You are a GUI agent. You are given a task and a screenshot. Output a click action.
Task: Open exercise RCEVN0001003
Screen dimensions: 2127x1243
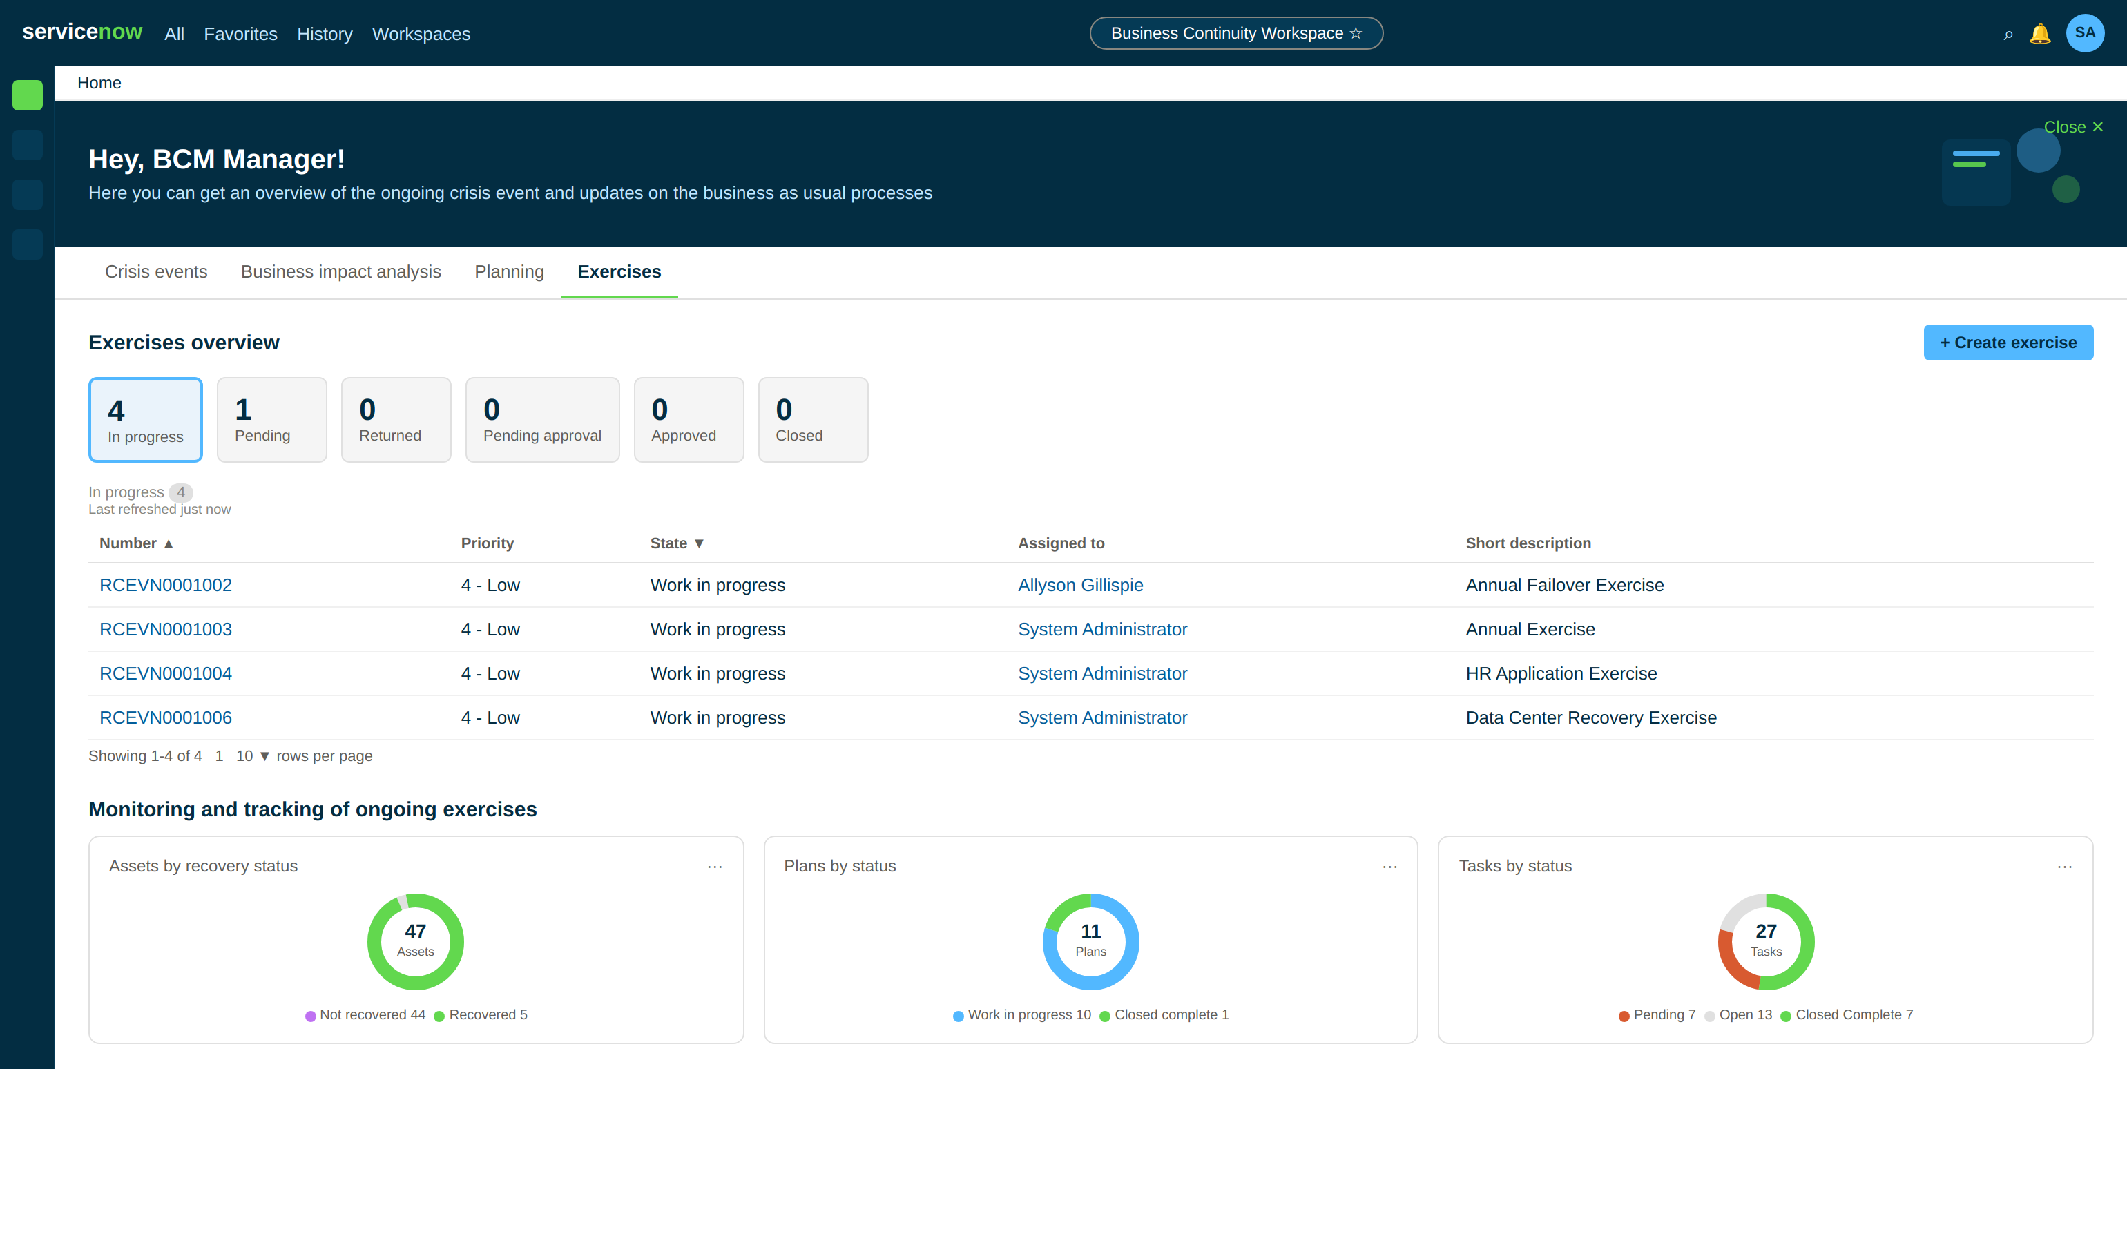click(x=166, y=630)
